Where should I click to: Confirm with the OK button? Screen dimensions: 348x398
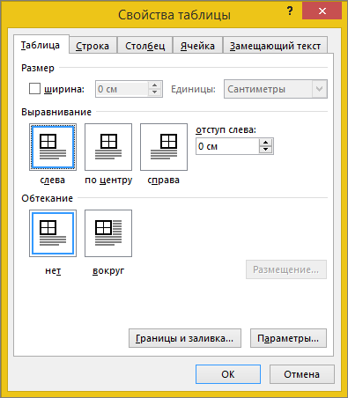pyautogui.click(x=228, y=374)
